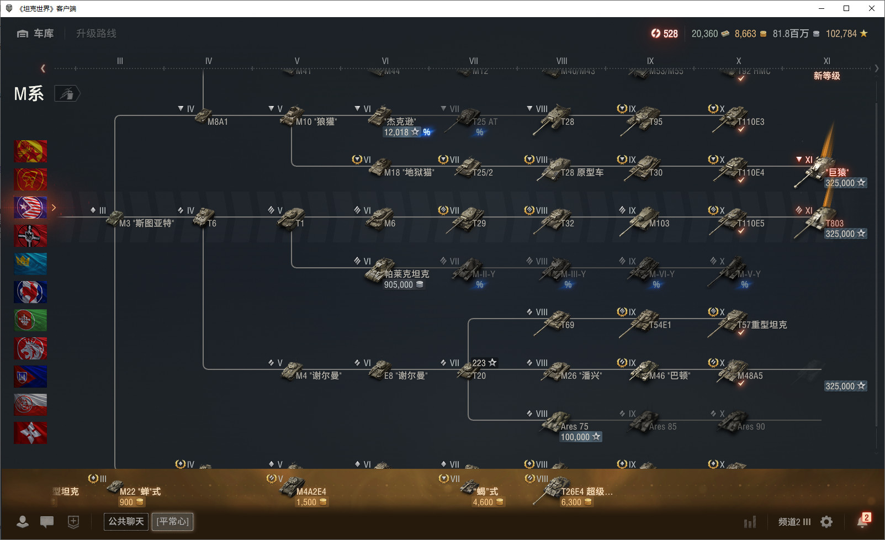Click the 528 currency balance
Image resolution: width=885 pixels, height=540 pixels.
click(664, 34)
